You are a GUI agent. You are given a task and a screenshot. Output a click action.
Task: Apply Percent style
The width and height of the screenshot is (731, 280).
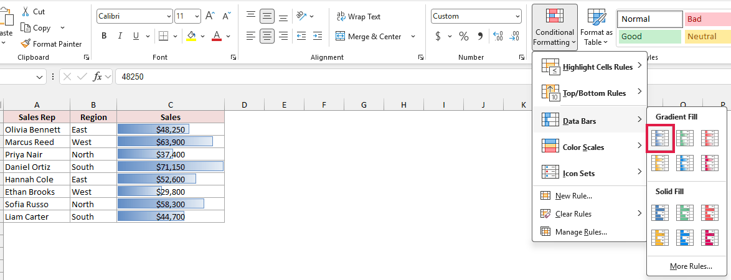point(463,36)
